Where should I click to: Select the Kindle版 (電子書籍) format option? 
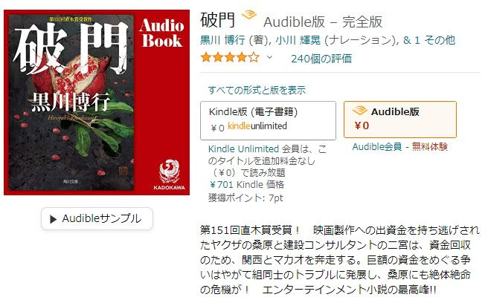[x=268, y=120]
